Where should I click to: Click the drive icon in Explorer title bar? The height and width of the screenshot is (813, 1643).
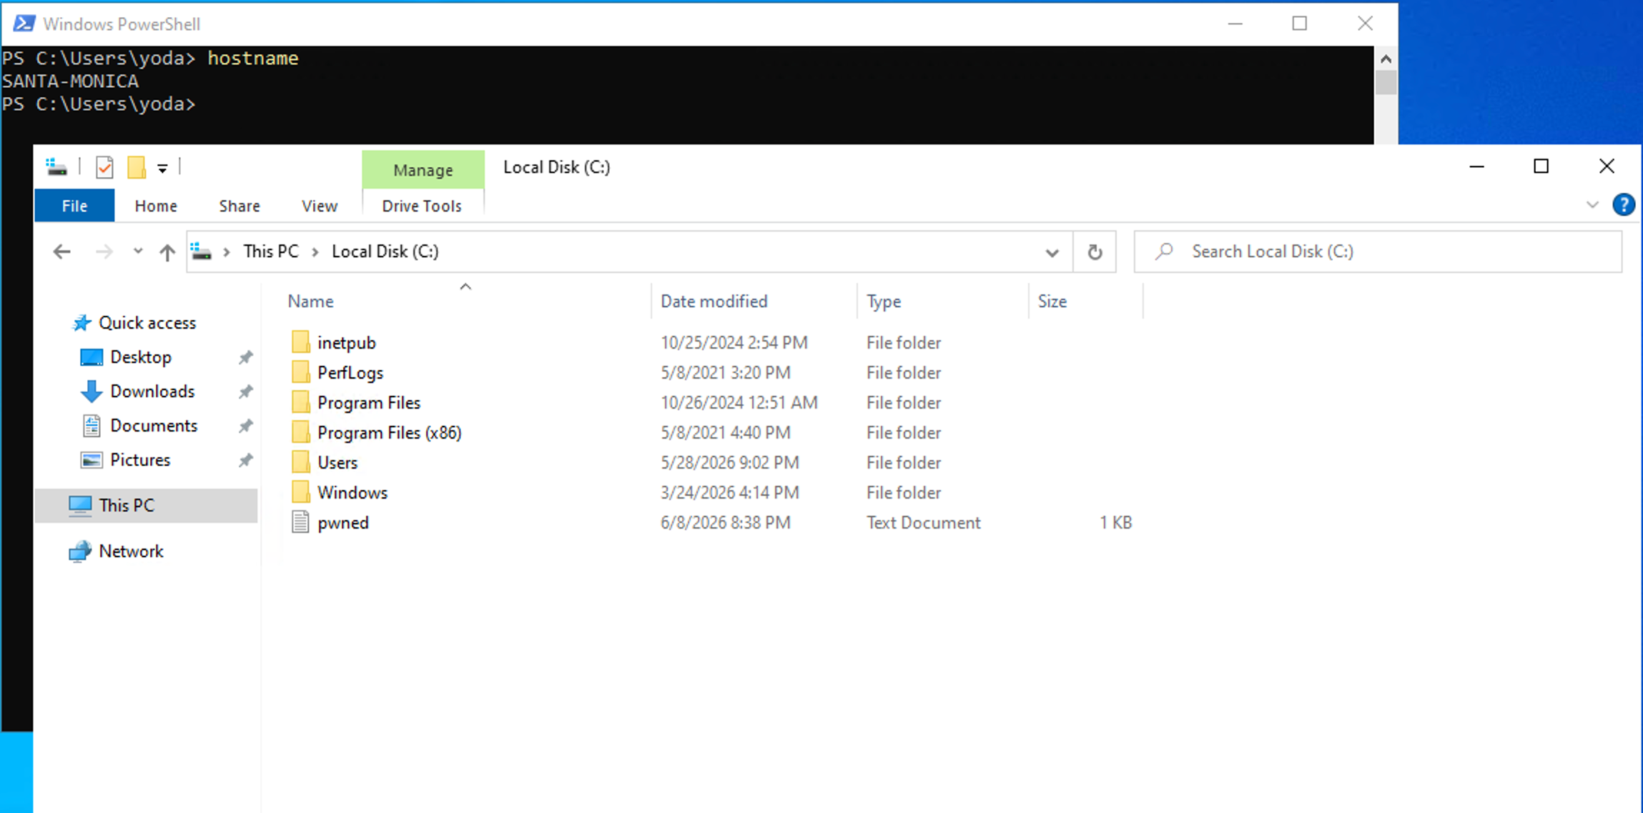56,168
